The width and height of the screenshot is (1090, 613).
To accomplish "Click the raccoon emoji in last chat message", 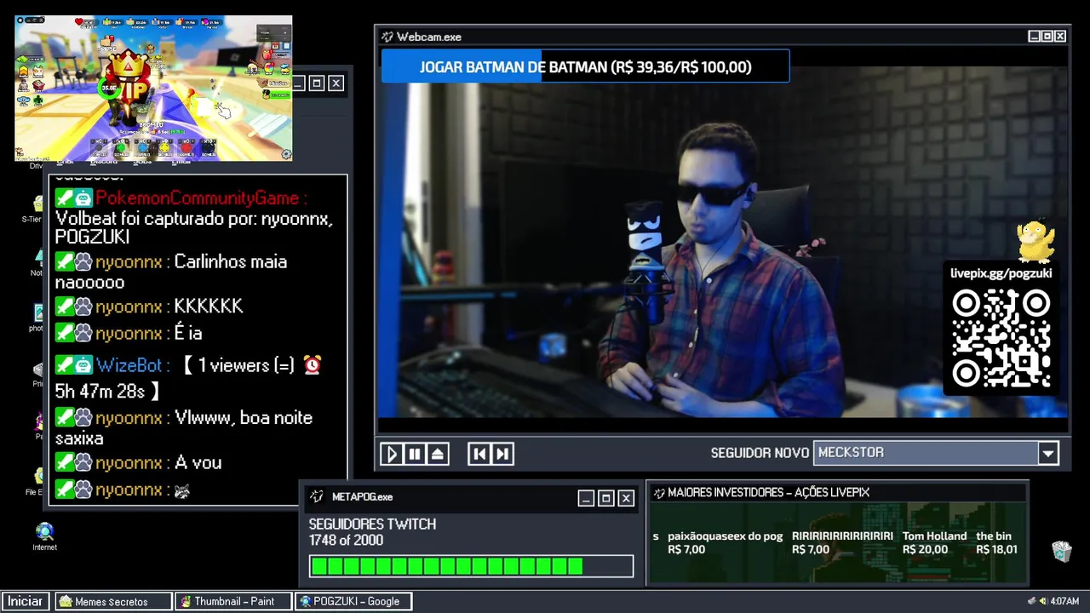I will click(x=181, y=490).
